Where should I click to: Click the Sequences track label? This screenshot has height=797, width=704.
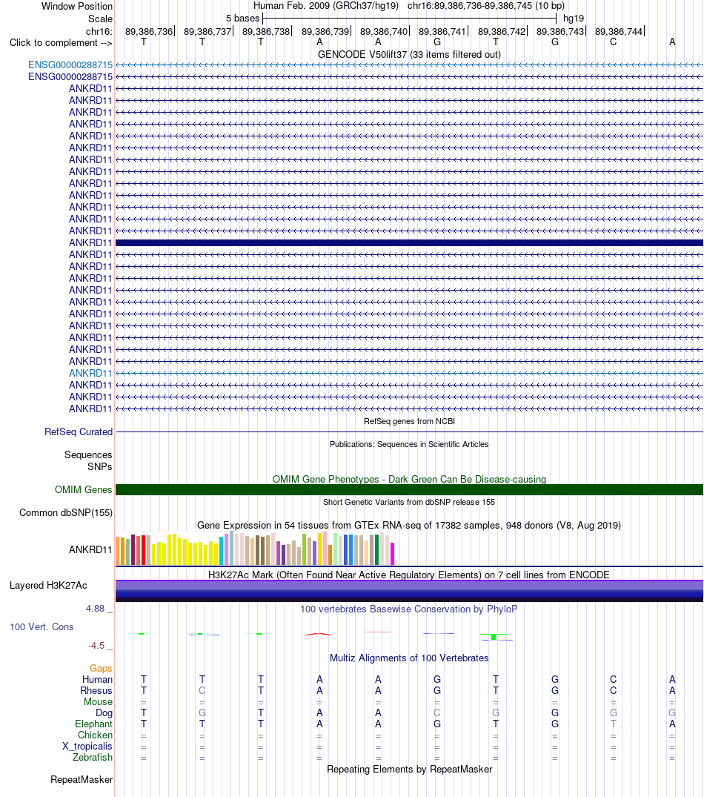click(x=88, y=455)
